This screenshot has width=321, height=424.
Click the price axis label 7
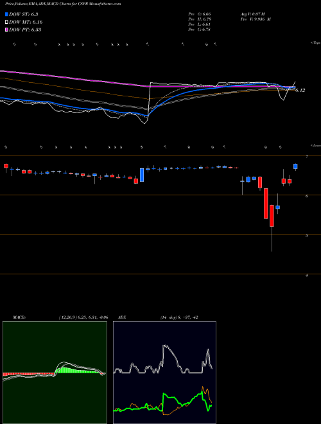tap(307, 157)
